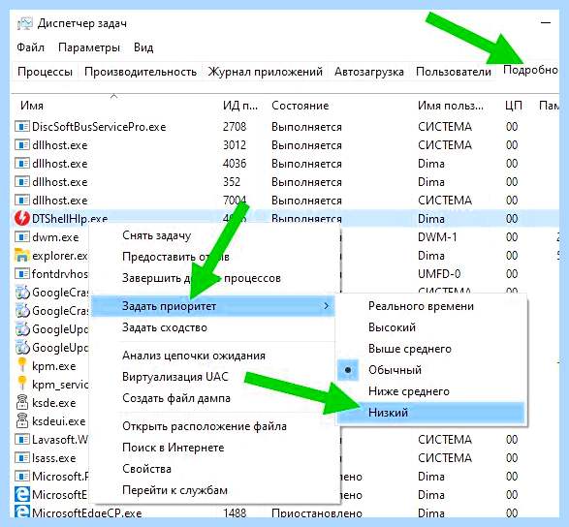
Task: Choose Перейти к службам
Action: [x=212, y=490]
